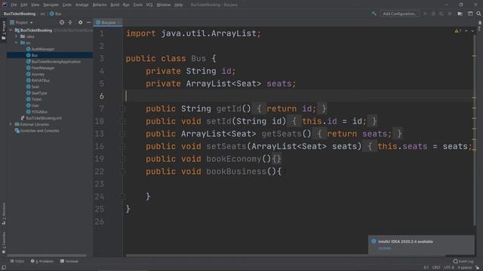Collapse the src folder
The height and width of the screenshot is (271, 483).
click(x=17, y=43)
